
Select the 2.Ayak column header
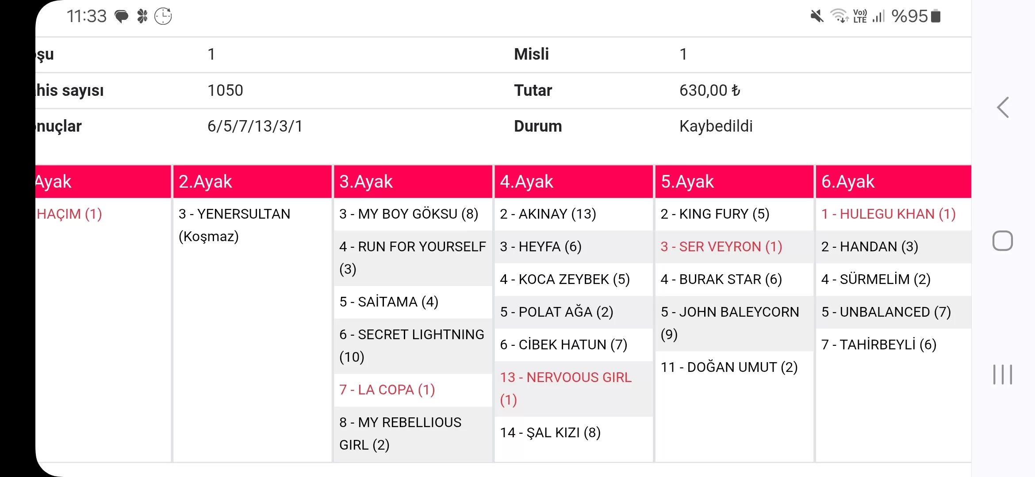[x=252, y=182]
